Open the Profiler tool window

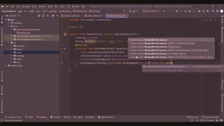pyautogui.click(x=90, y=117)
